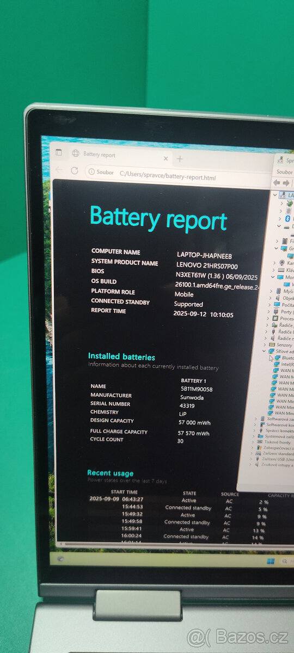Collapse the Monitory category
This screenshot has width=294, height=653.
(273, 277)
